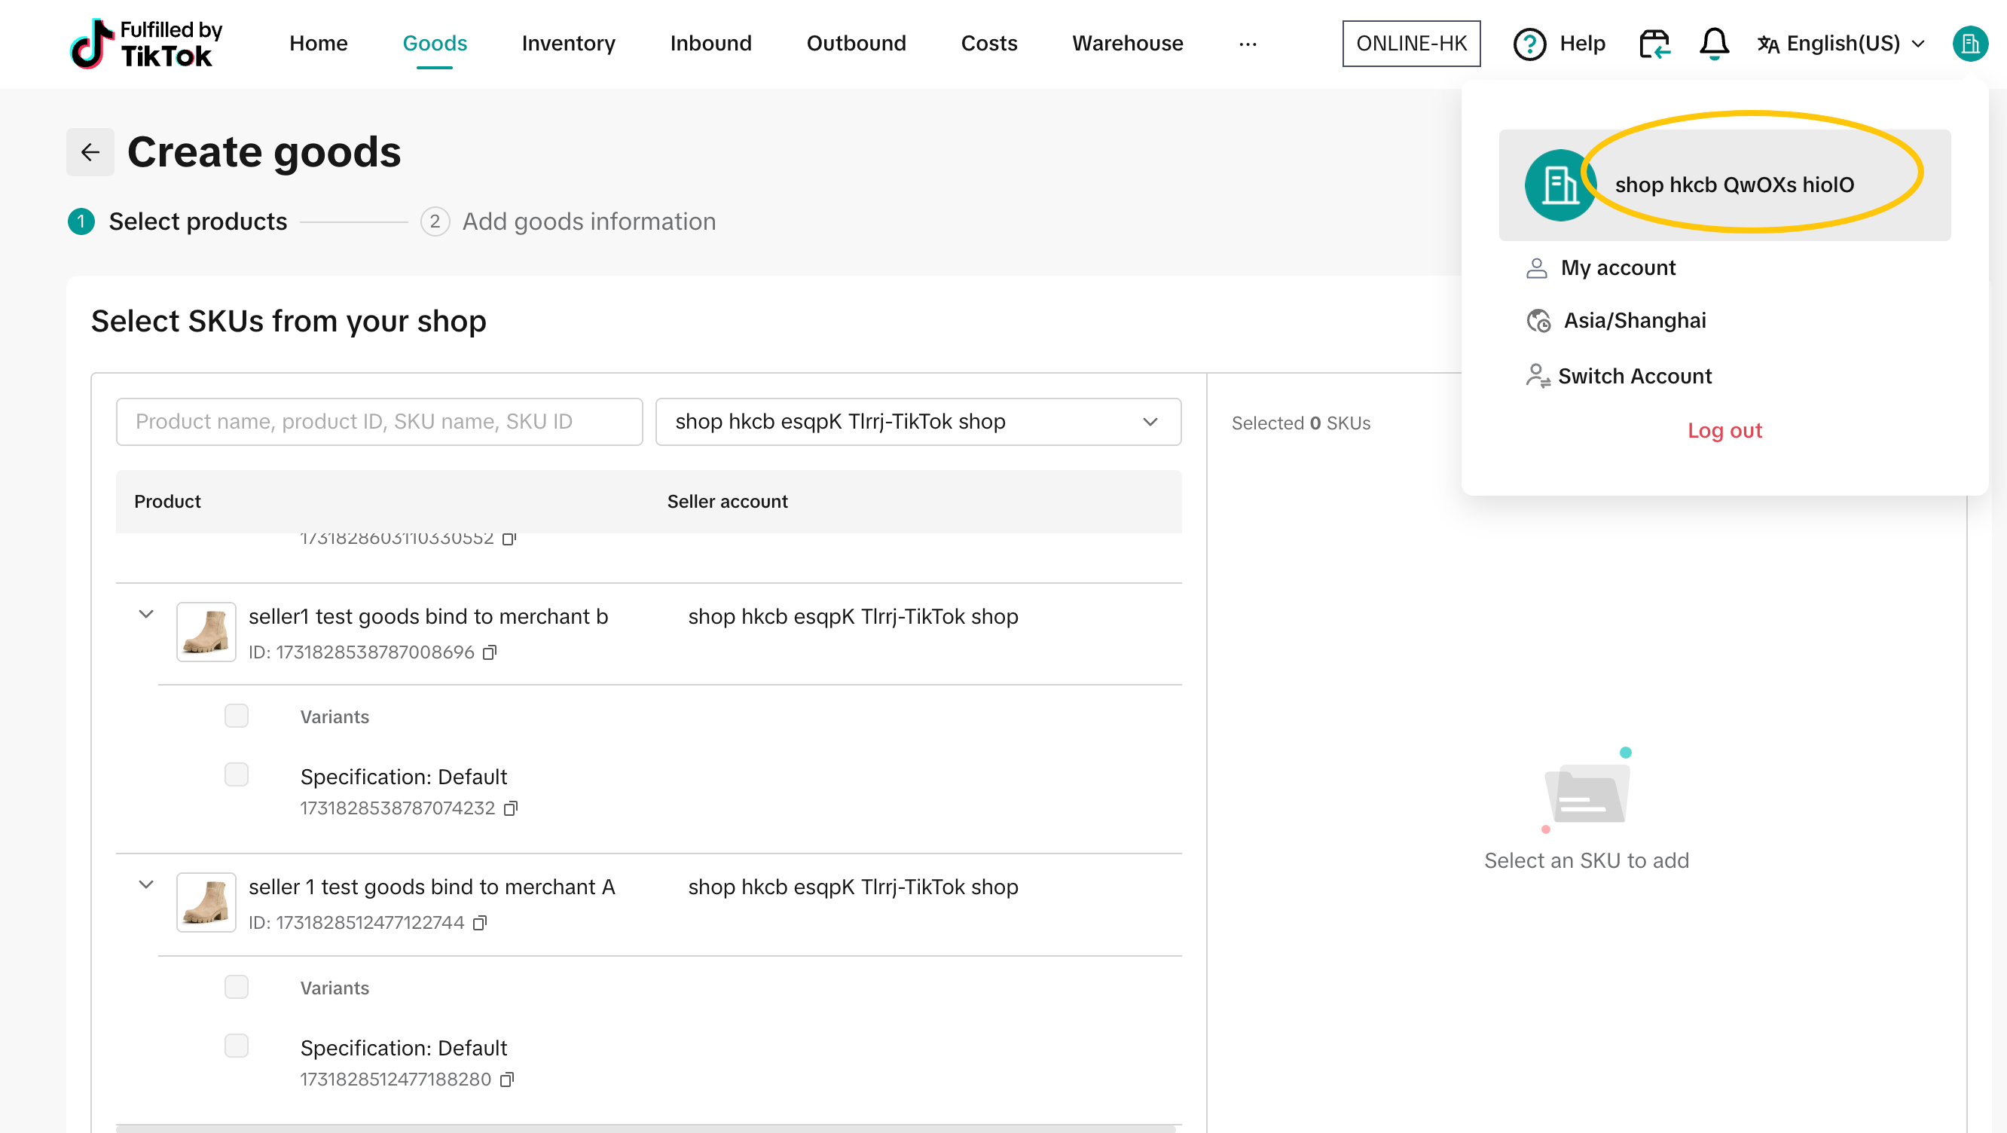Check Specification Default under merchant A product

(236, 1046)
